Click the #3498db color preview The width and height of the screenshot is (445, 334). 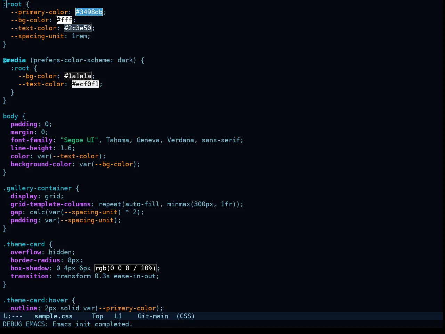coord(89,12)
